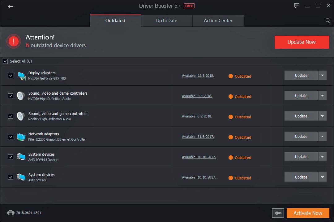
Task: Switch to the Outdated tab
Action: click(115, 21)
